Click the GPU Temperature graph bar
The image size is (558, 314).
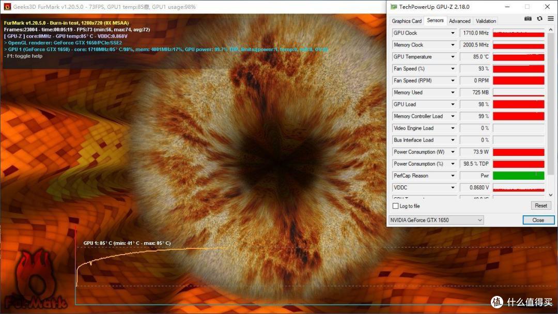(x=519, y=57)
